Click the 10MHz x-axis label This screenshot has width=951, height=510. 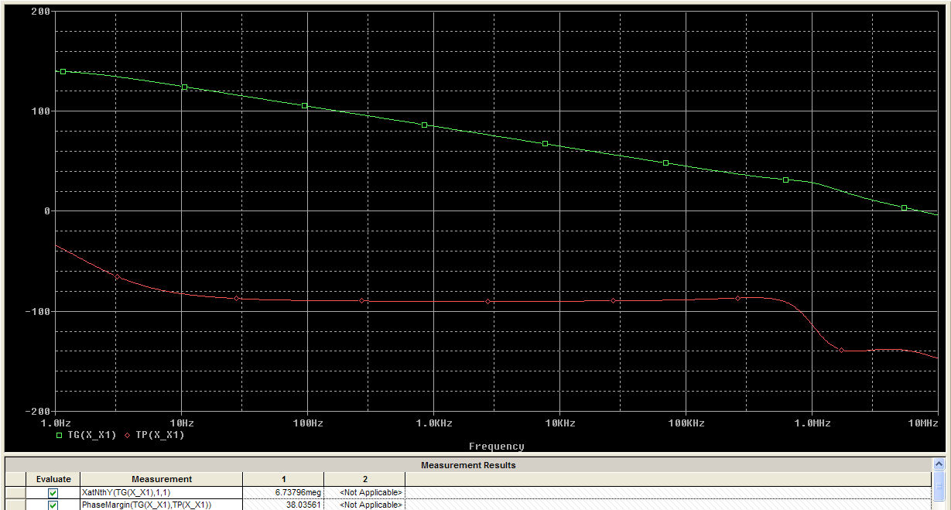click(x=923, y=423)
